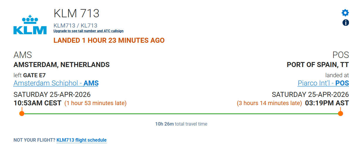
Task: Open the Amsterdam Schiphol - AMS airport link
Action: click(x=56, y=83)
